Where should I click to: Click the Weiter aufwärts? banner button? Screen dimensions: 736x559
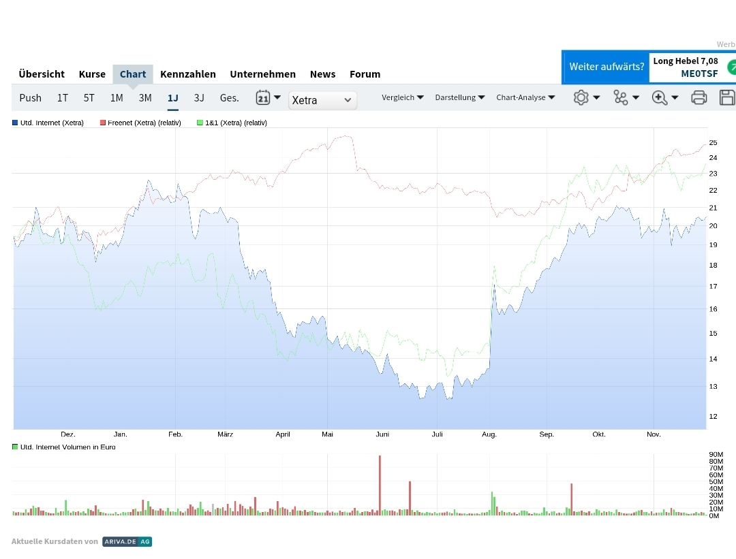coord(607,67)
